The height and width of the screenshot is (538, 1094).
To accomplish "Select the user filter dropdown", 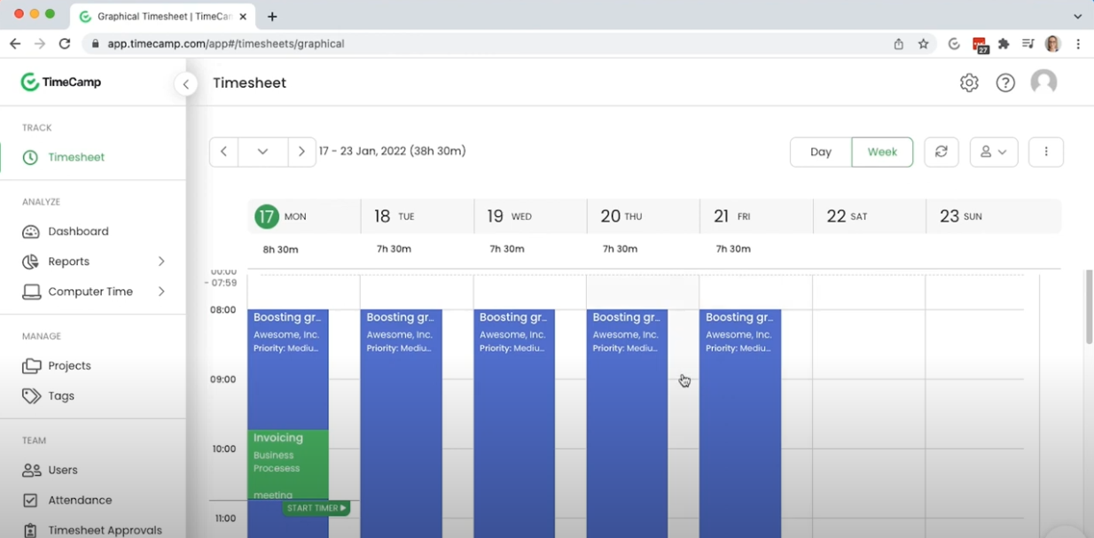I will point(994,152).
